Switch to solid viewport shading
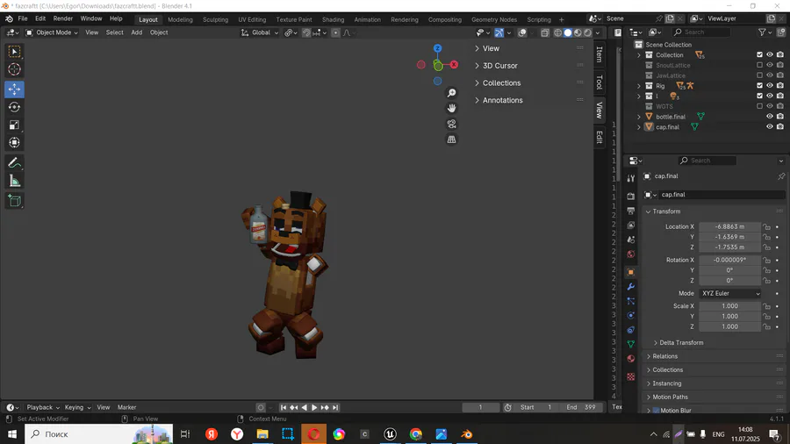 pyautogui.click(x=568, y=32)
